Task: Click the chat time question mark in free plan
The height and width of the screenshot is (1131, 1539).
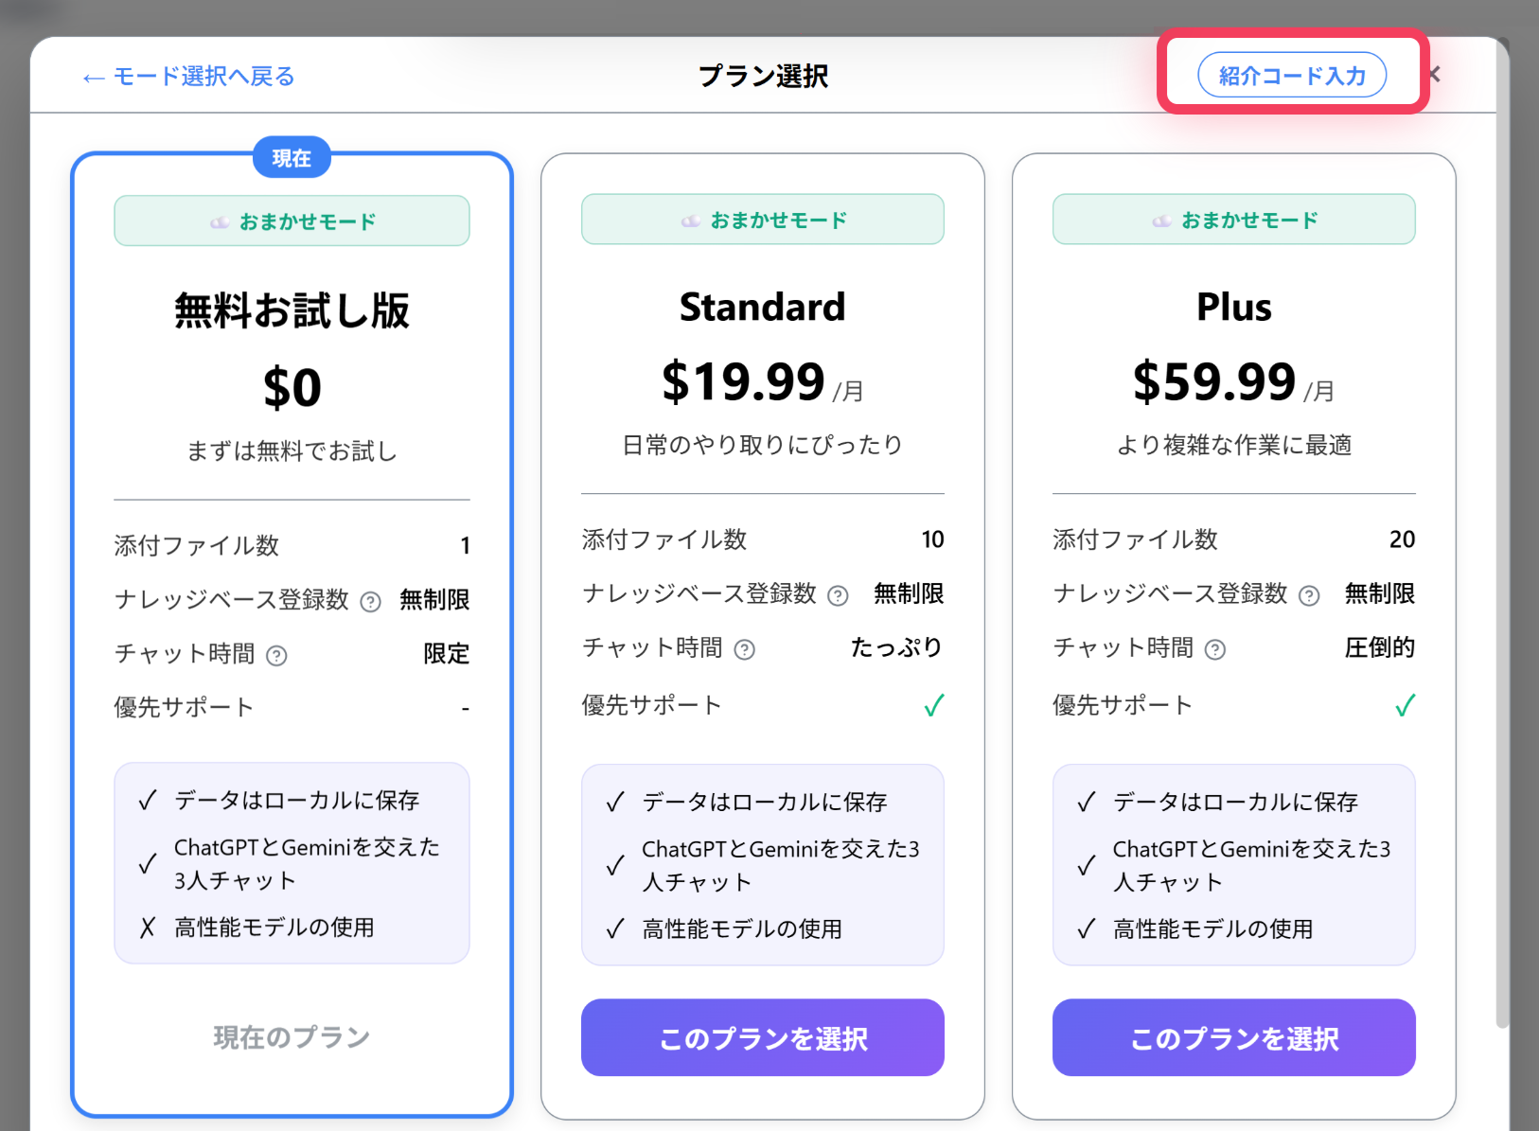Action: coord(275,655)
